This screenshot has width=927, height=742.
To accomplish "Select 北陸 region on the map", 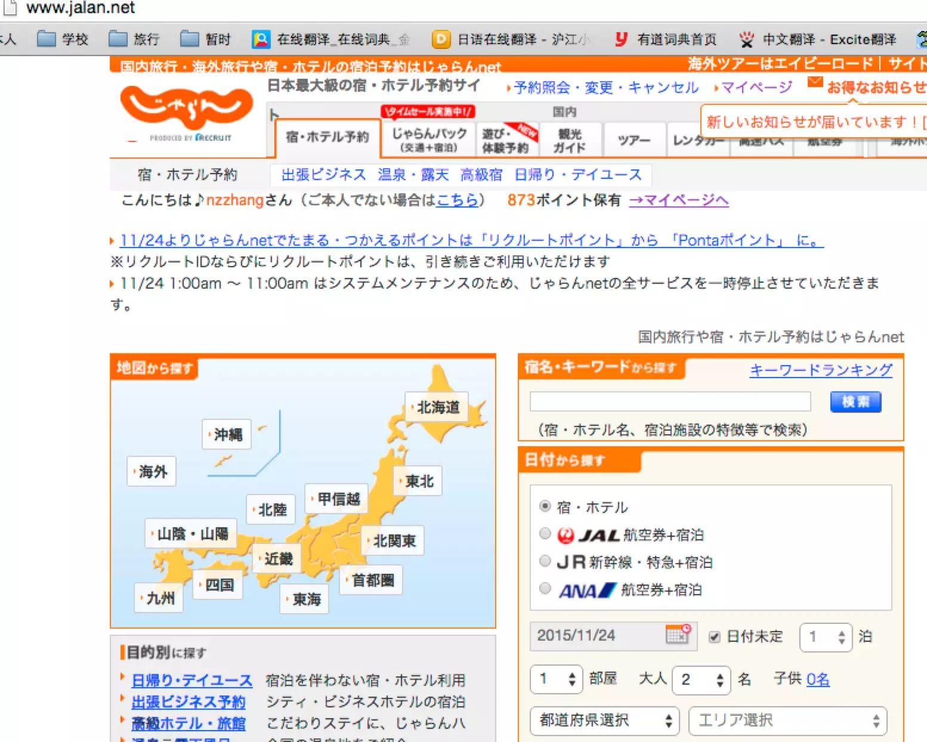I will (x=271, y=509).
